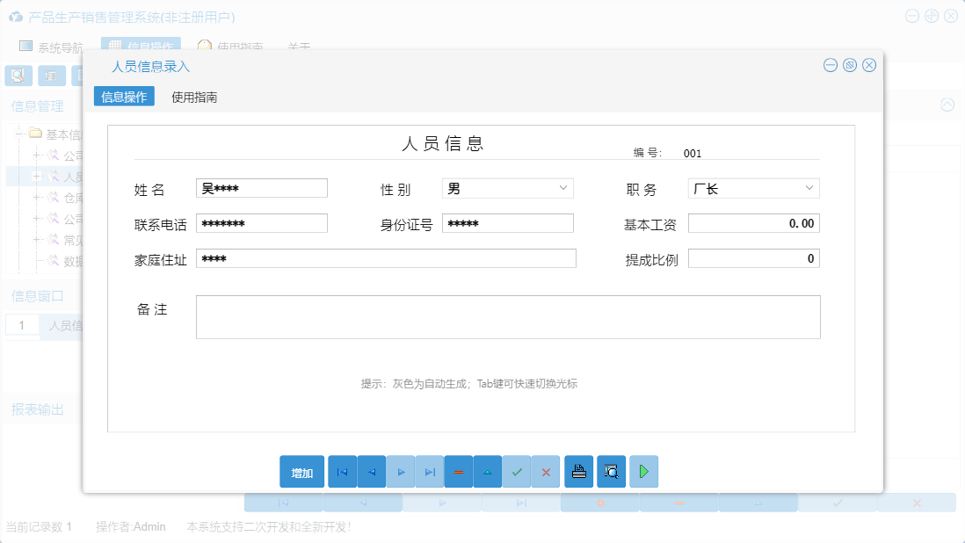The image size is (965, 543).
Task: Run the query with the green play icon
Action: pos(643,472)
